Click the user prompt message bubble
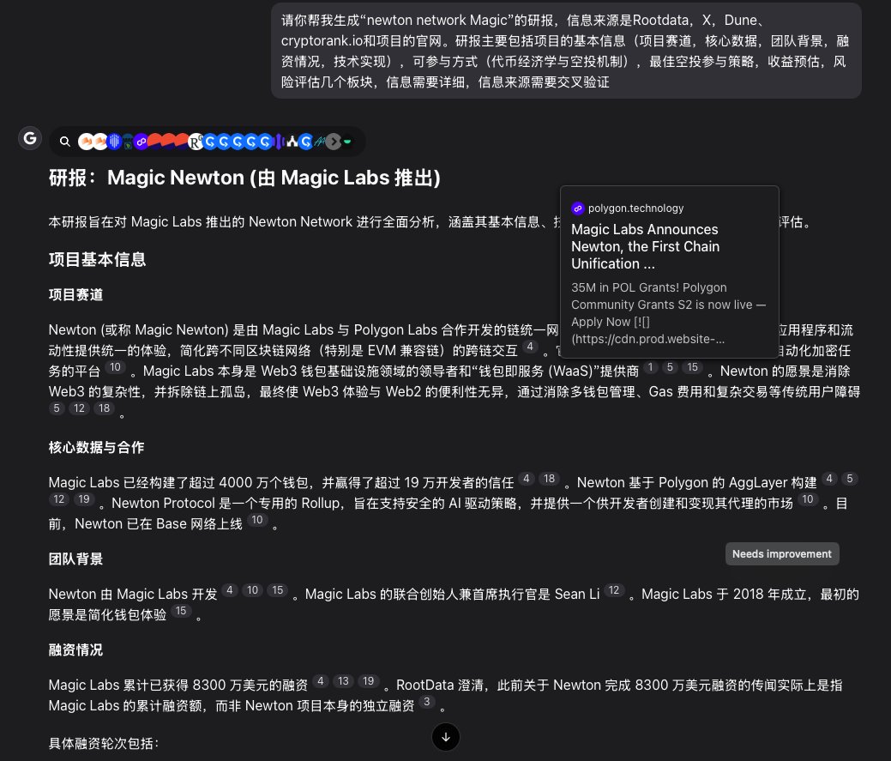891x761 pixels. pos(566,51)
